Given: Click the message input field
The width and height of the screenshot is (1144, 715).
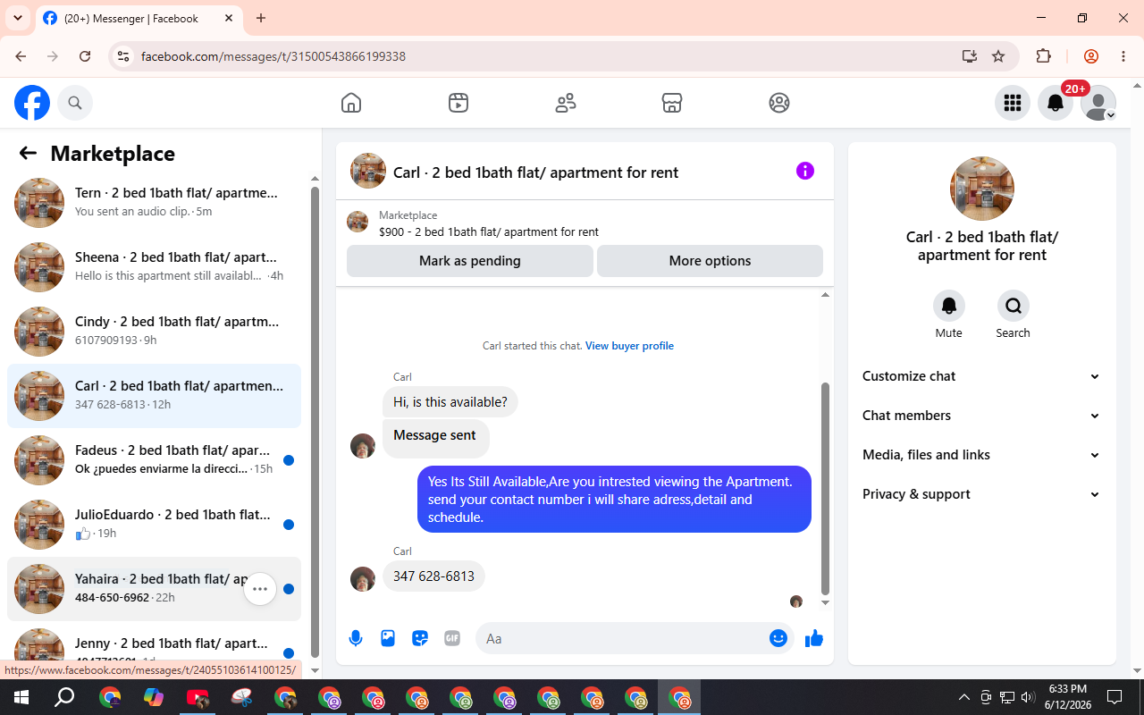Looking at the screenshot, I should [x=624, y=638].
